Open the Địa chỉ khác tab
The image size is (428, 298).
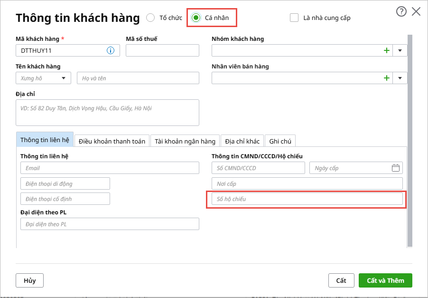click(242, 141)
